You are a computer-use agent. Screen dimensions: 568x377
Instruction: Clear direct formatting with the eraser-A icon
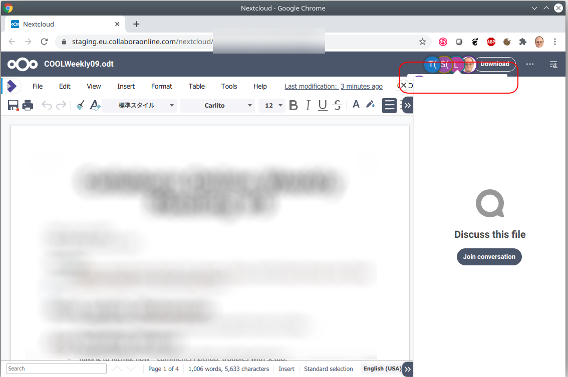click(95, 105)
